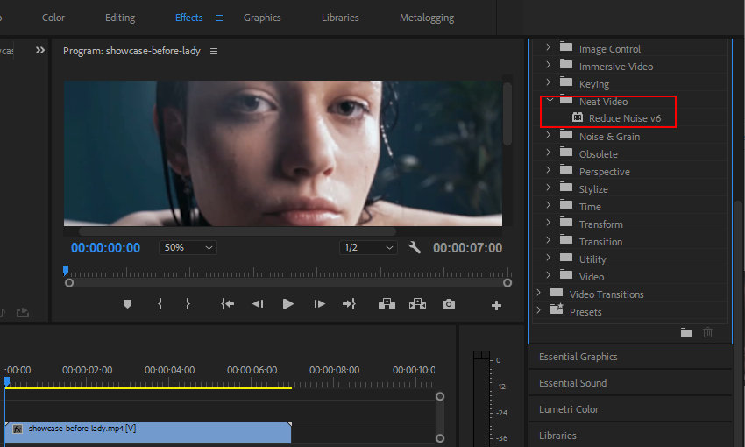Select the showcase-before-lady.mp4 video clip
This screenshot has width=745, height=447.
[148, 433]
